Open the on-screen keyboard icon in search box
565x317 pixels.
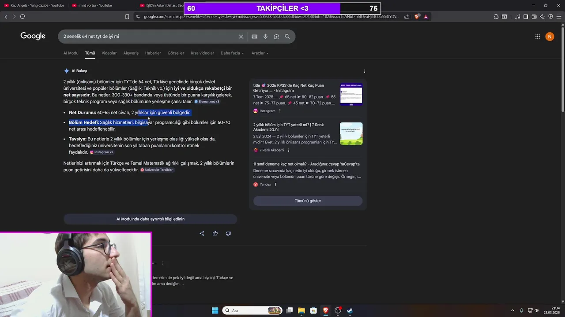254,37
